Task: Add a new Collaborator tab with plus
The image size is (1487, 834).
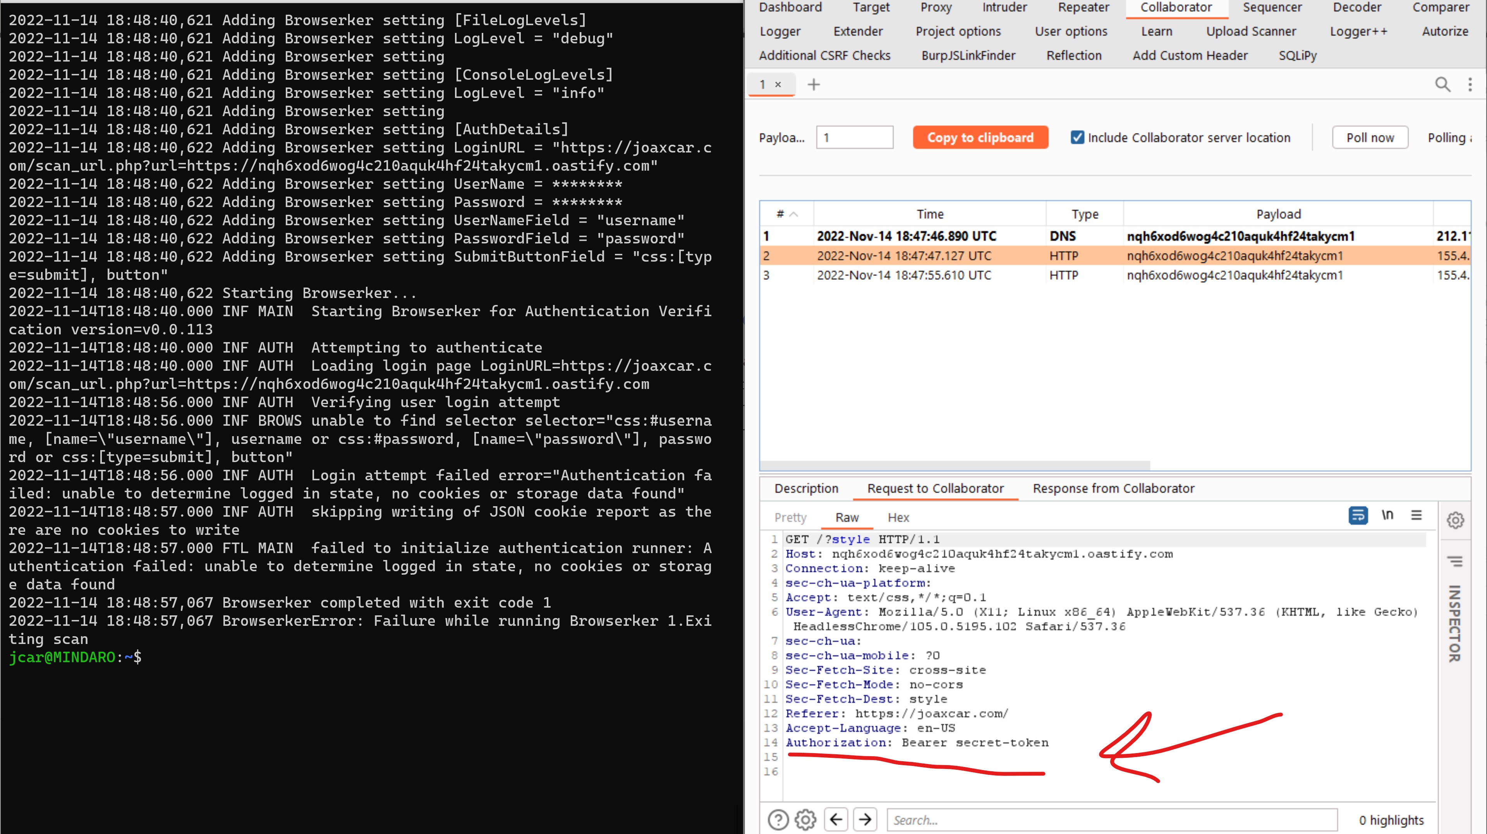Action: [813, 85]
